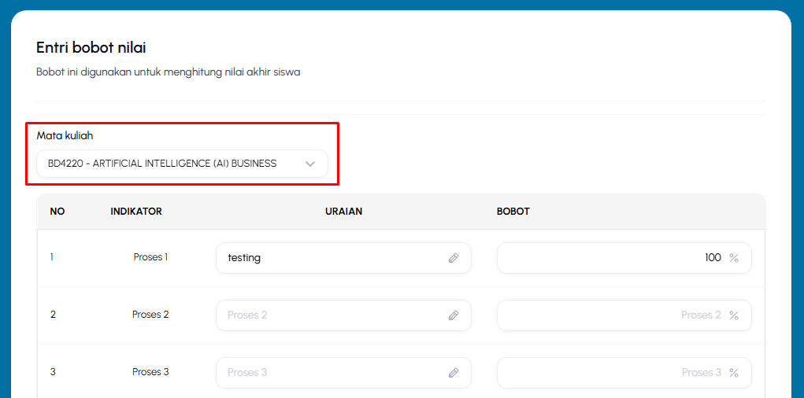Click the percent icon in Proses 3 bobot field
The height and width of the screenshot is (398, 804).
tap(734, 373)
